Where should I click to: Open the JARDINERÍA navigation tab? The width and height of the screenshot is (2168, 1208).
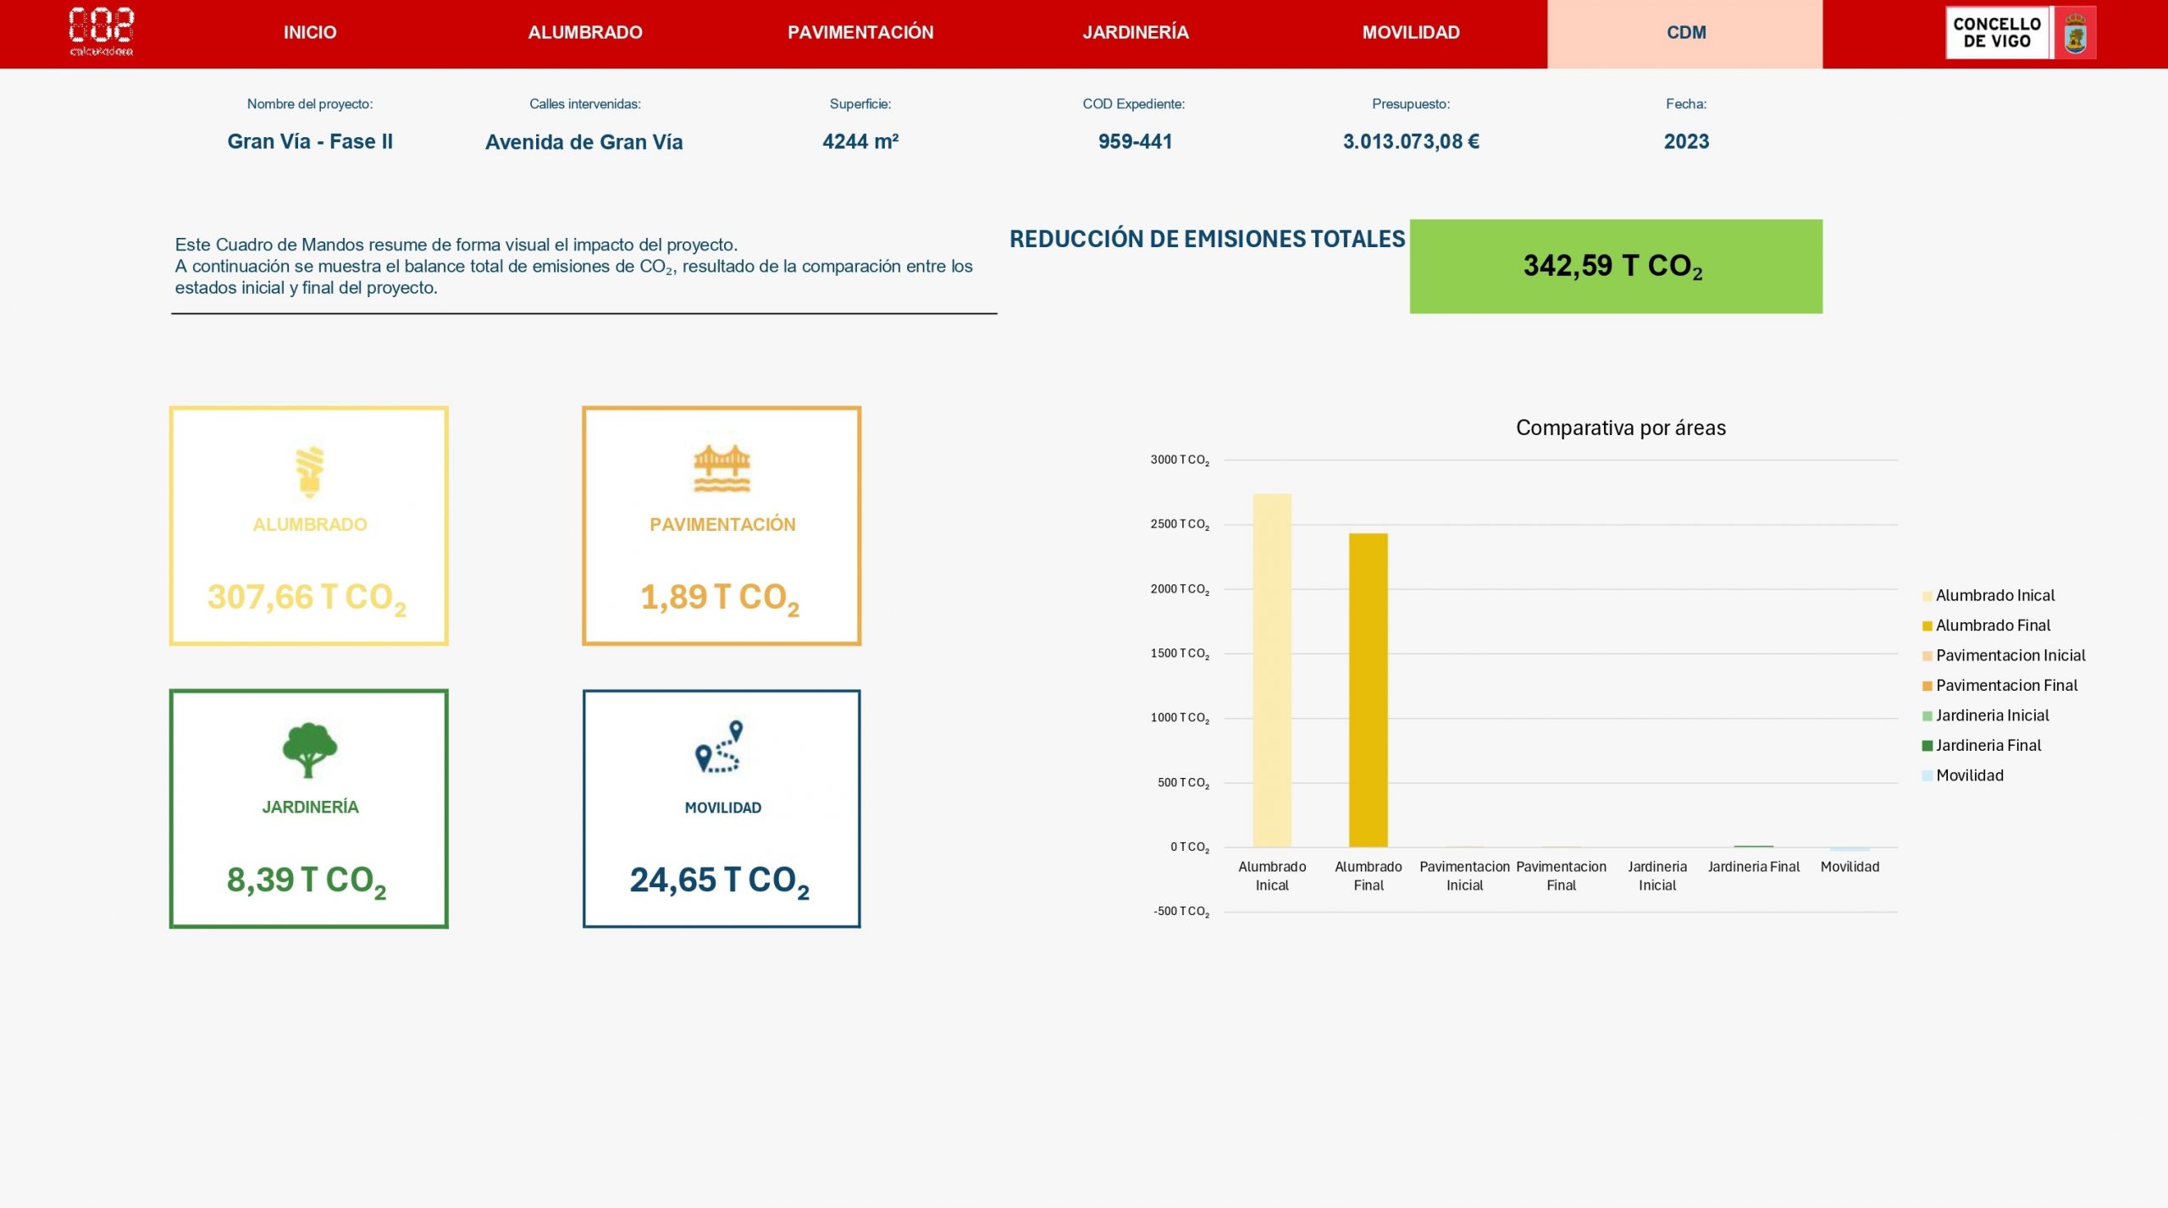[x=1136, y=33]
